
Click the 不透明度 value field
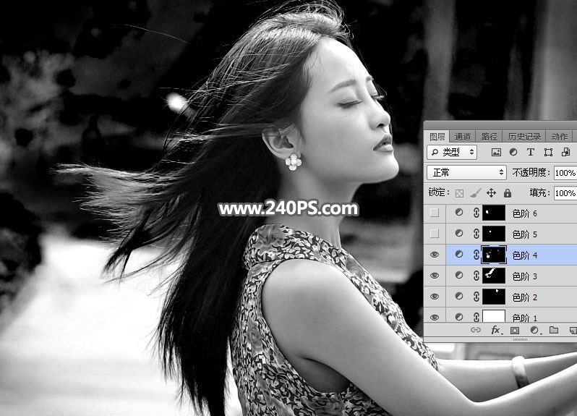pos(565,173)
